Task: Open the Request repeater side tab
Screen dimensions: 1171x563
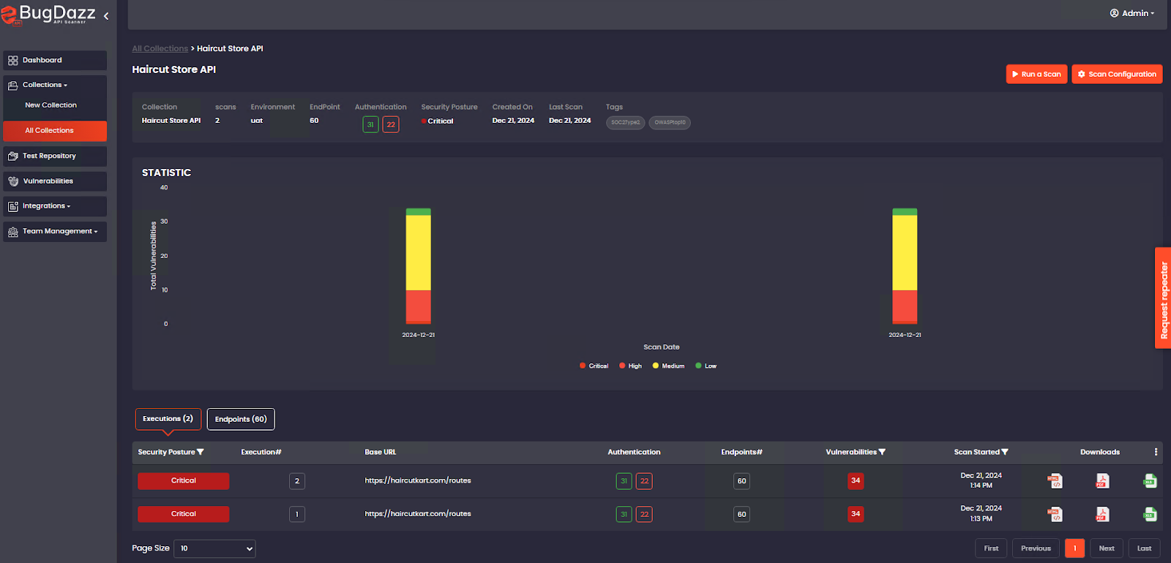Action: [x=1163, y=298]
